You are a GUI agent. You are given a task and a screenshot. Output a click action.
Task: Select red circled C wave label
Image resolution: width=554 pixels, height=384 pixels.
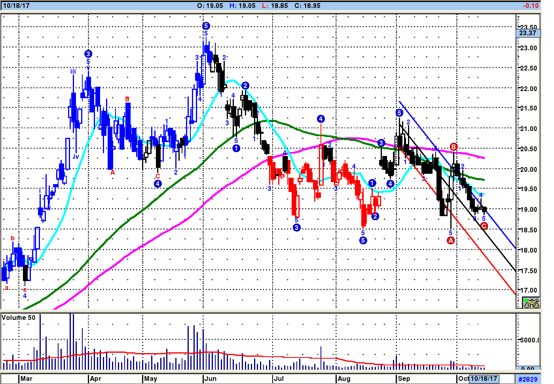coord(484,226)
